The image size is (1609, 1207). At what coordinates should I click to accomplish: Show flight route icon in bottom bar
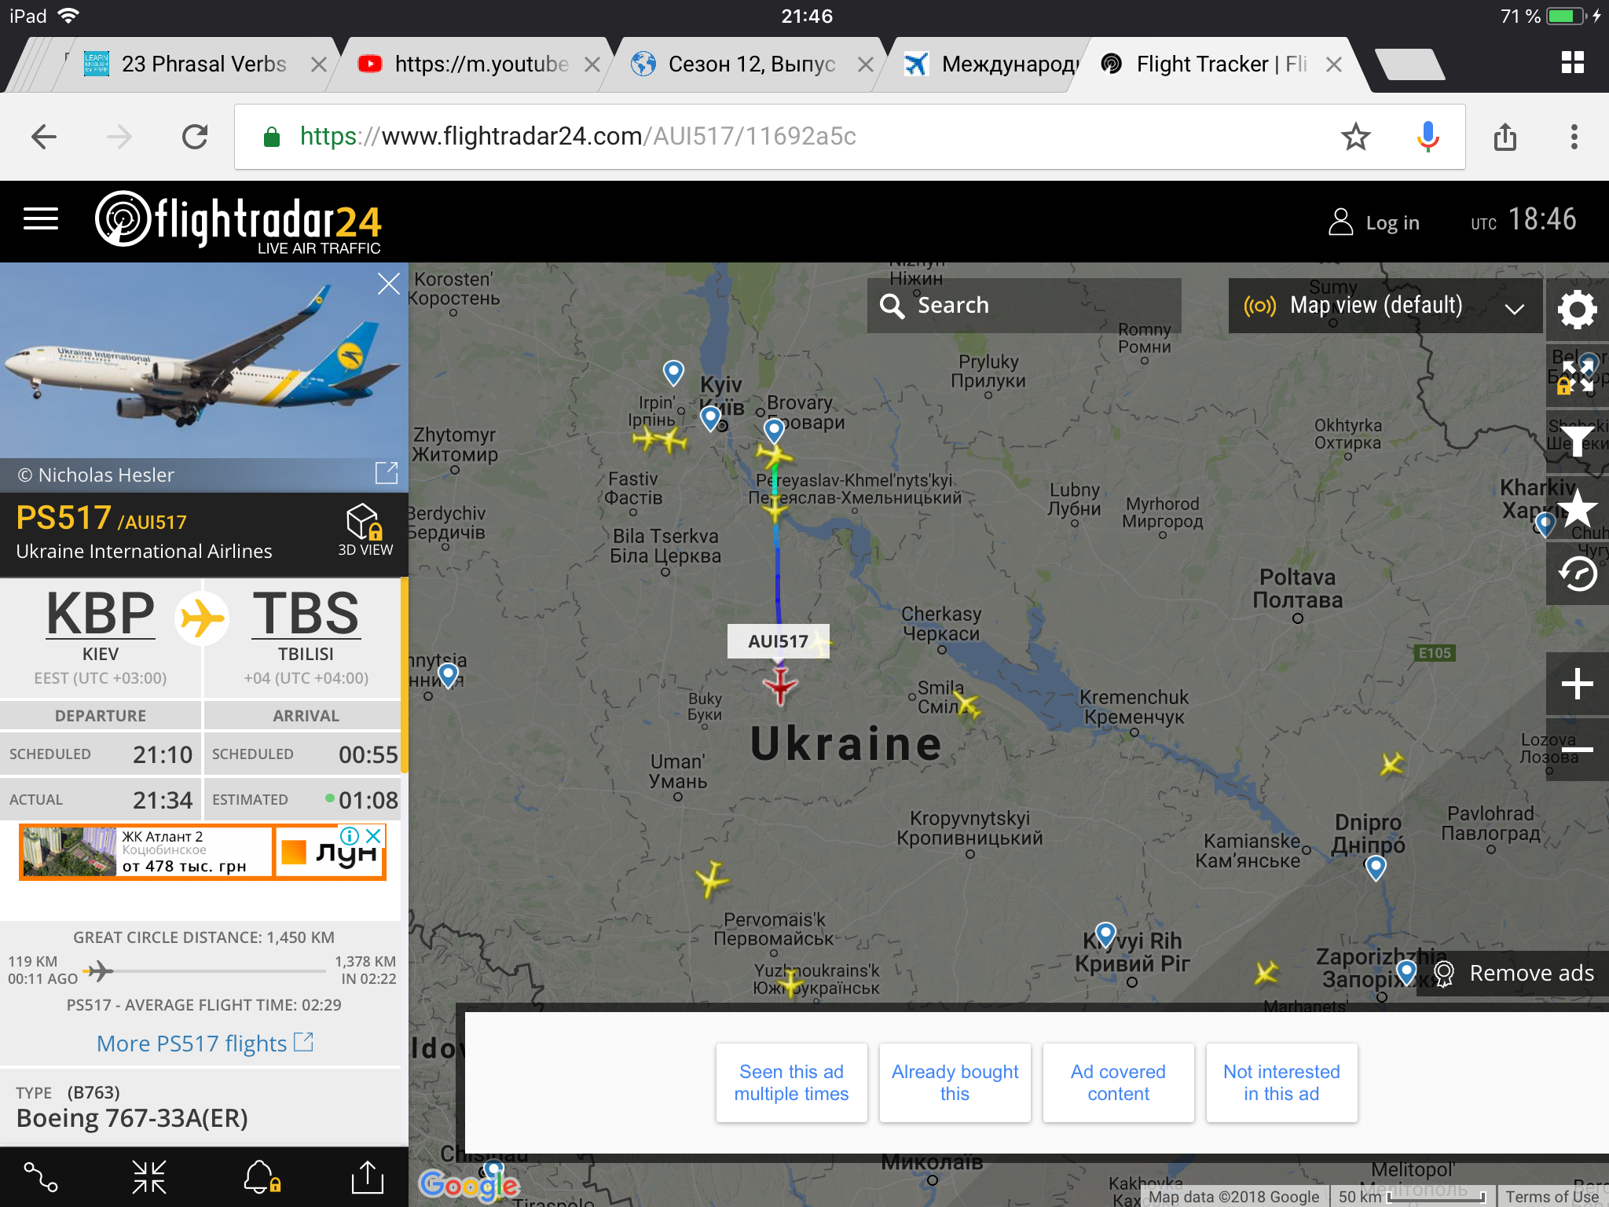[x=41, y=1177]
